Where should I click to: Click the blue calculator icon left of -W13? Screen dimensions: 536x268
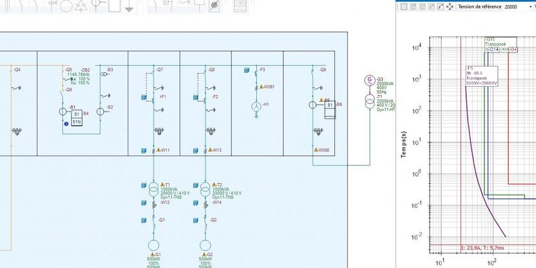(x=195, y=151)
